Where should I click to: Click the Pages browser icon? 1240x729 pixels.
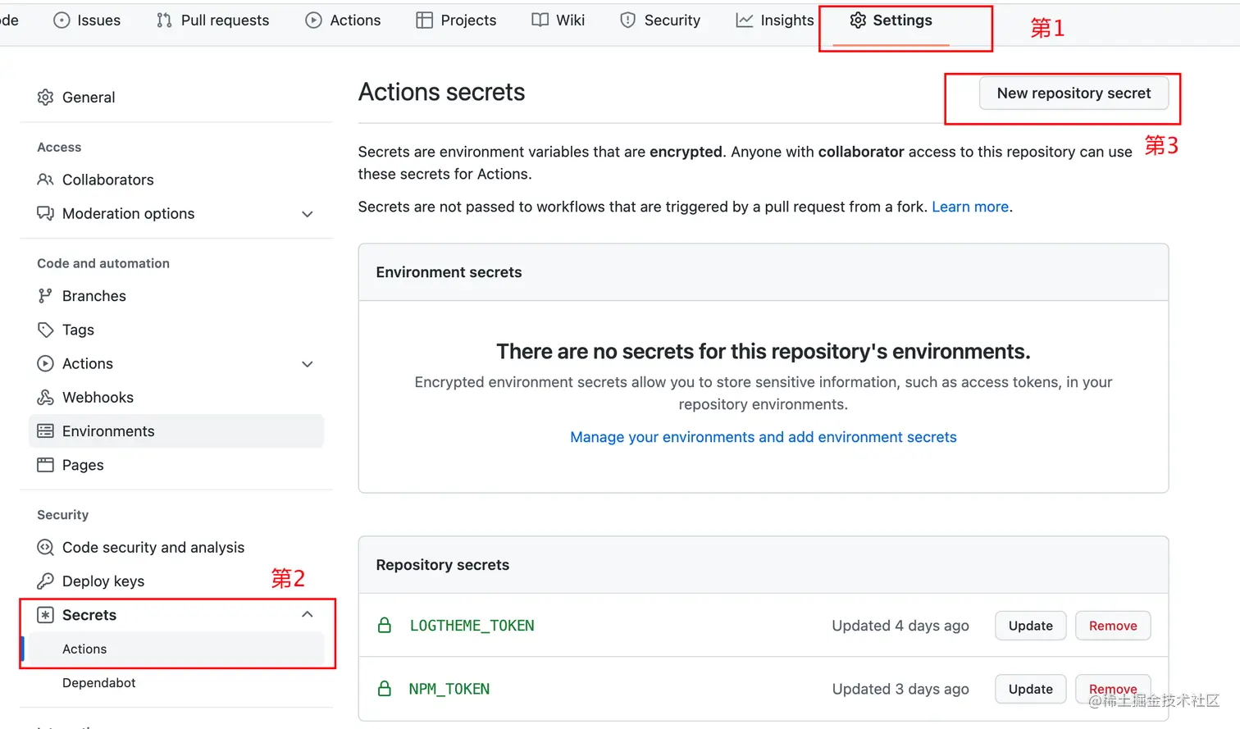tap(46, 465)
